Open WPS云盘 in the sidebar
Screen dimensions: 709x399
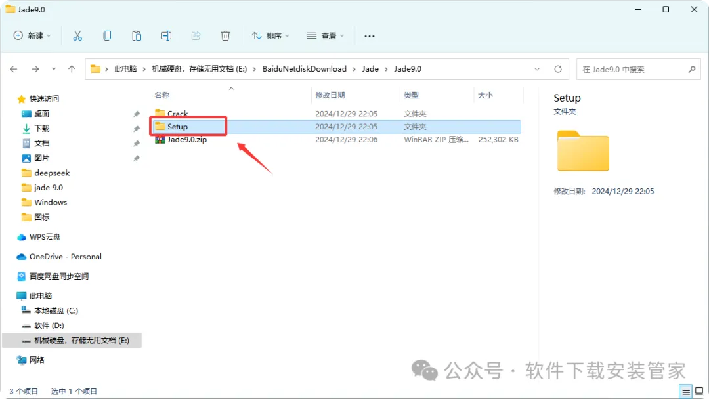click(45, 237)
